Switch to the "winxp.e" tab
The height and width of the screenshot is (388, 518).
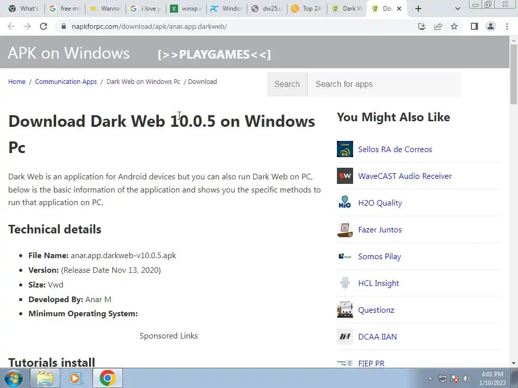(186, 9)
